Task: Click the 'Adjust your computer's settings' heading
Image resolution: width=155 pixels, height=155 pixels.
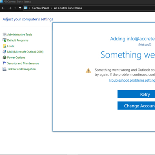Action: click(28, 19)
